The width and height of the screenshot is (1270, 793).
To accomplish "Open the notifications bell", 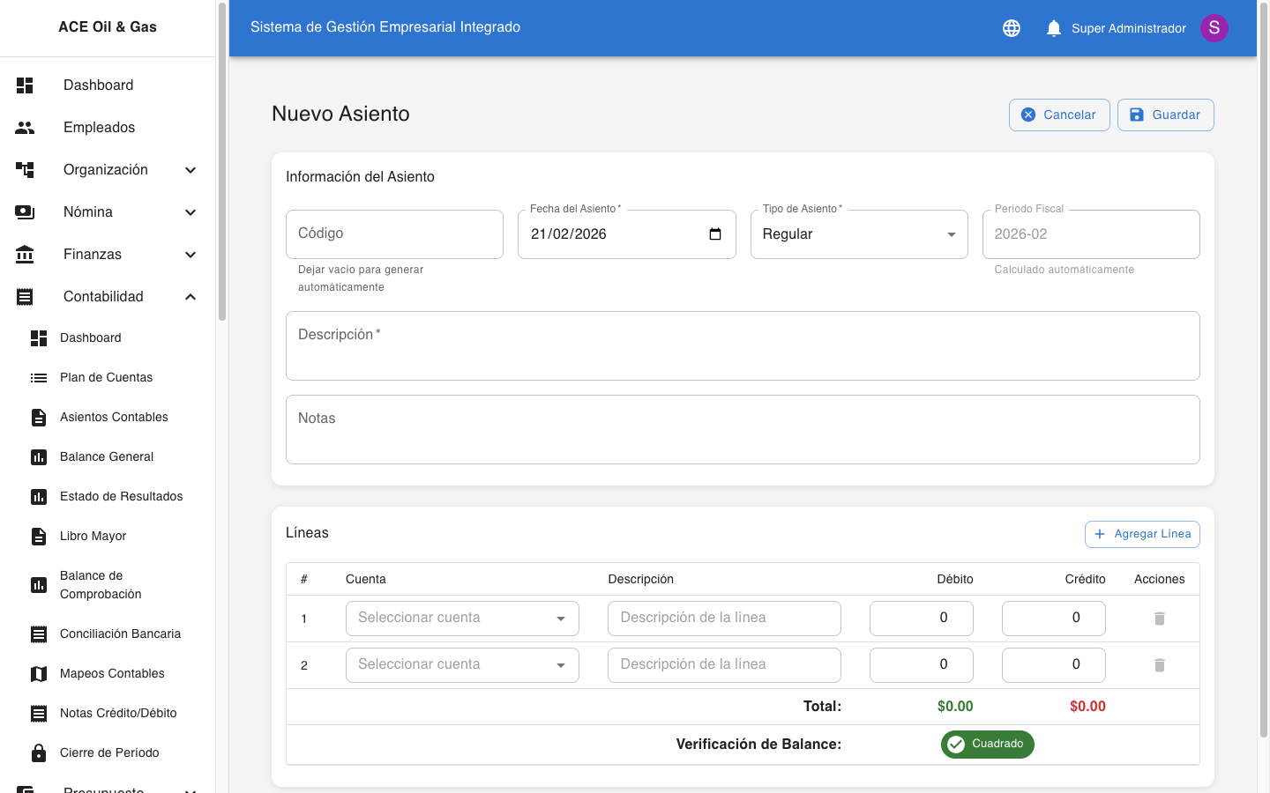I will (x=1053, y=28).
